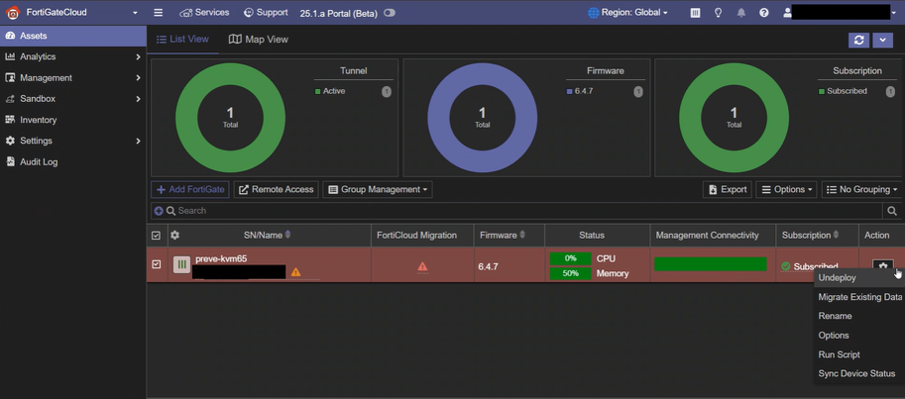This screenshot has width=905, height=399.
Task: Click the columns icon in top bar
Action: 695,13
